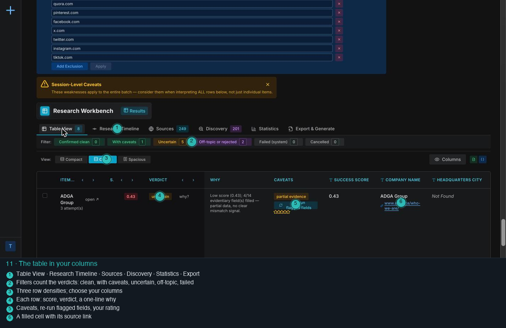Shrink ITEM column with left chevron
This screenshot has width=506, height=328.
point(83,180)
